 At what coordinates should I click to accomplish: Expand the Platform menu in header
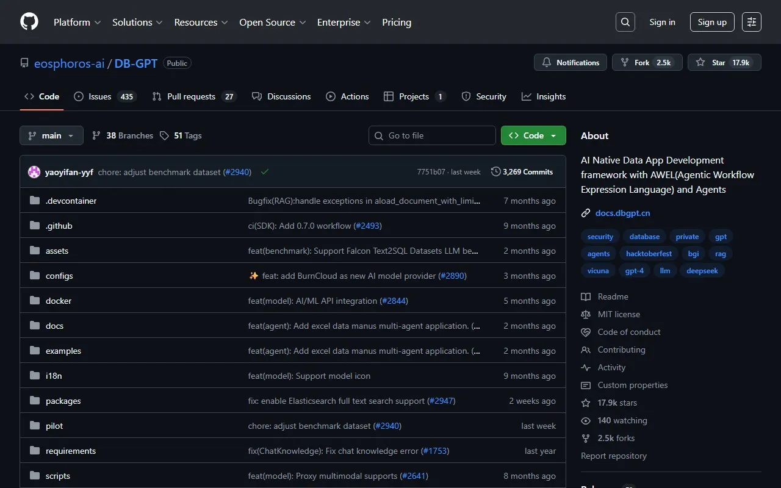(77, 22)
